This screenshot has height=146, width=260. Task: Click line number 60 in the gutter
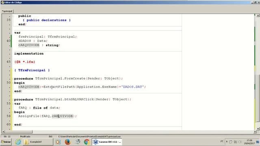tap(9, 125)
